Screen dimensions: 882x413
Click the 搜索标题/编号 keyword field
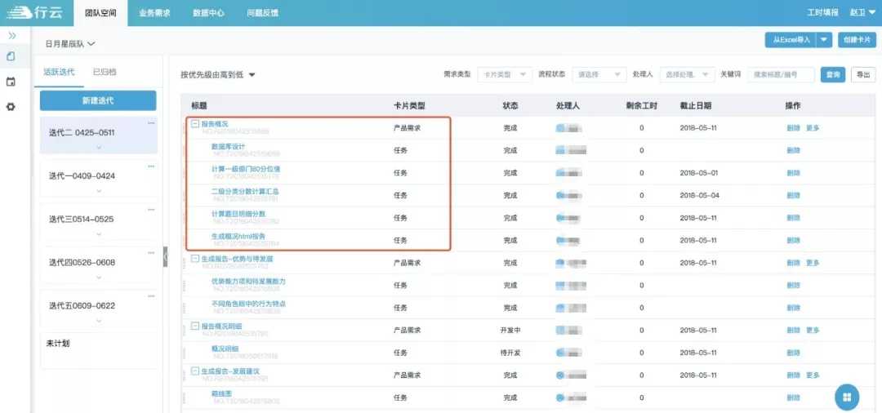pyautogui.click(x=781, y=74)
